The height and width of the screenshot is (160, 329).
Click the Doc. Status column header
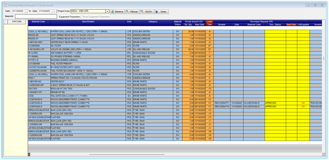(275, 25)
